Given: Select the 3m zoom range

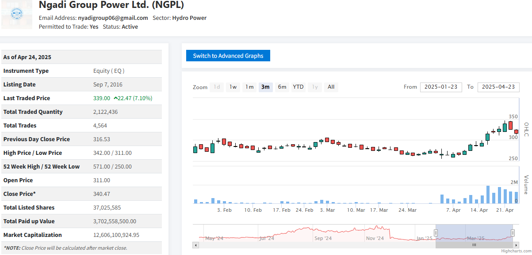Looking at the screenshot, I should tap(265, 87).
